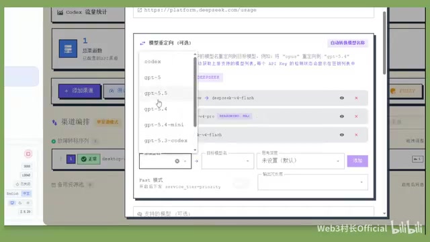Delete the bottom v4-flash mapping with red X

coord(356,134)
